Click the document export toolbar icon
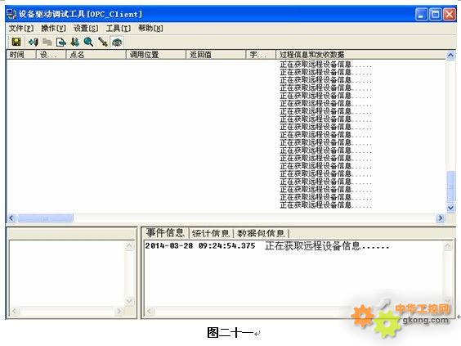This screenshot has height=346, width=461. pyautogui.click(x=60, y=42)
